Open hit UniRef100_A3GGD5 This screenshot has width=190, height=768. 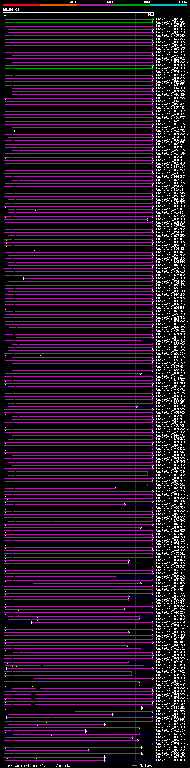click(170, 42)
